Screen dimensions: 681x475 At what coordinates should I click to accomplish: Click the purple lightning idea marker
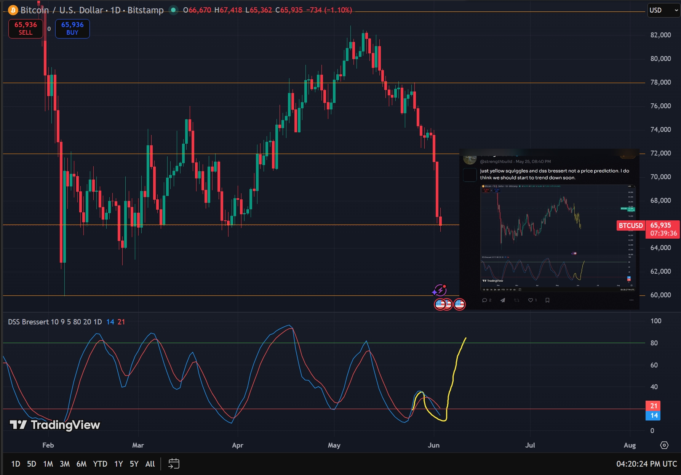pos(440,290)
